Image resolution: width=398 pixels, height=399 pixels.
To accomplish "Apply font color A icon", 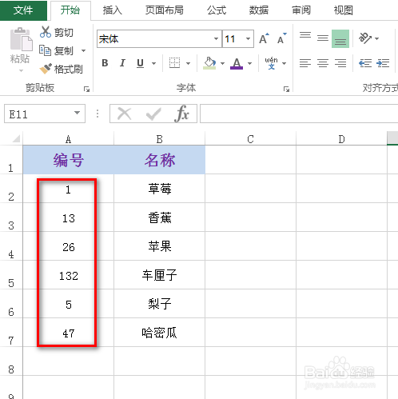I will pyautogui.click(x=237, y=63).
